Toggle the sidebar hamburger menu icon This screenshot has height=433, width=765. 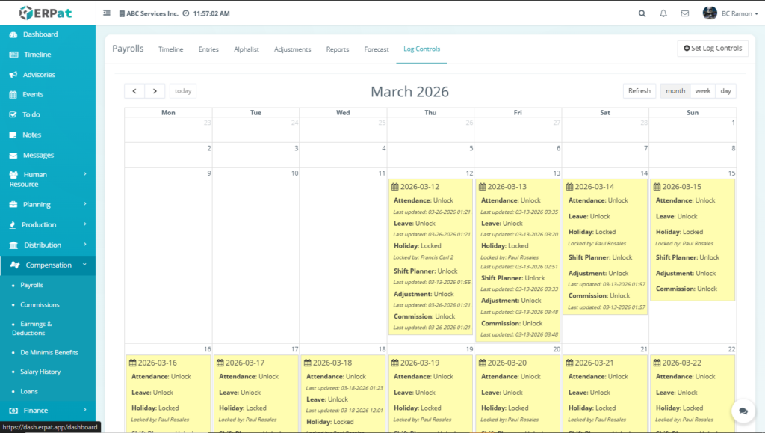(x=107, y=13)
